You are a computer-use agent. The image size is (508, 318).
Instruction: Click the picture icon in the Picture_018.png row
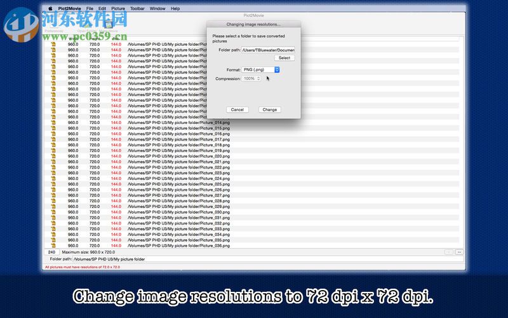53,145
